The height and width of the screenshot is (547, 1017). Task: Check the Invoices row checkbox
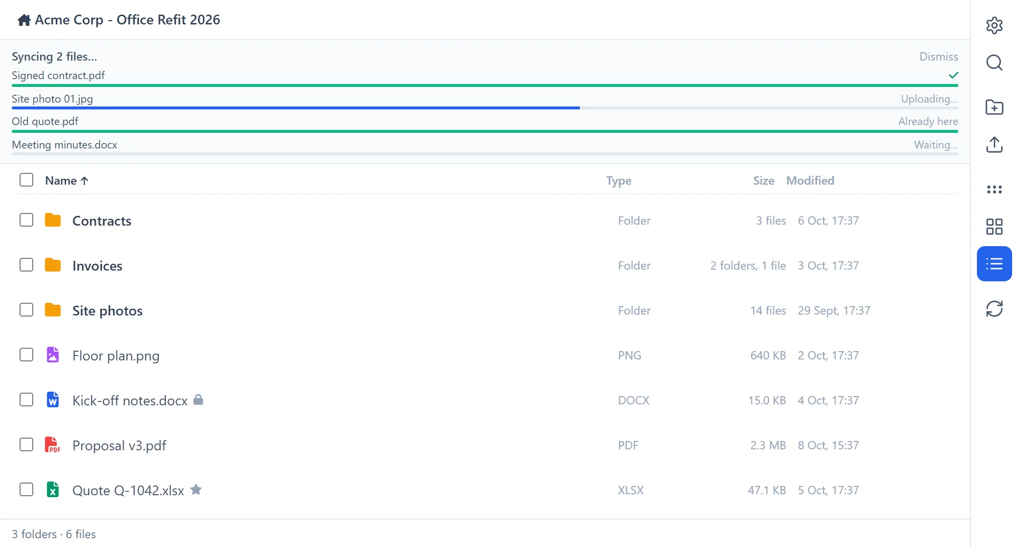point(26,265)
